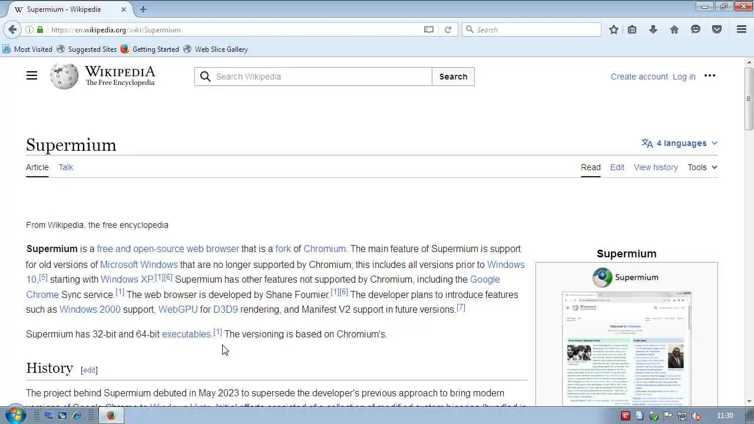Click the Wikipedia globe logo
754x424 pixels.
[x=64, y=77]
